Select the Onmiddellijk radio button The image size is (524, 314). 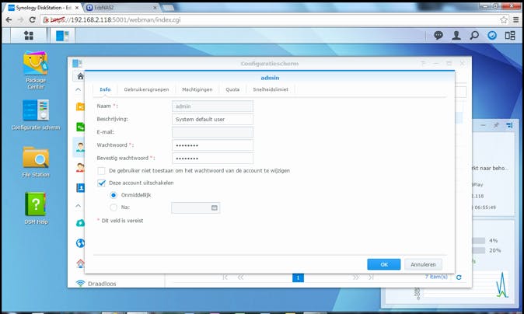[114, 195]
